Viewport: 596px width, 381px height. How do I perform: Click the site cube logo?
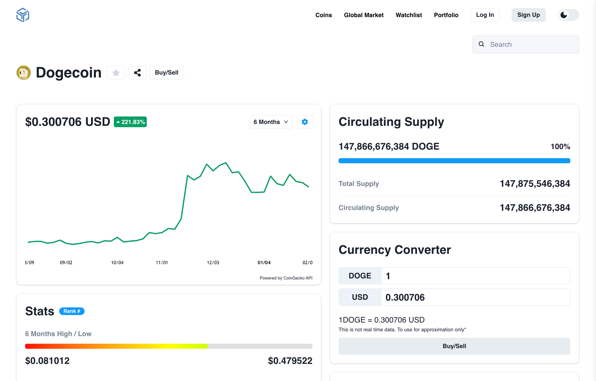click(x=23, y=15)
